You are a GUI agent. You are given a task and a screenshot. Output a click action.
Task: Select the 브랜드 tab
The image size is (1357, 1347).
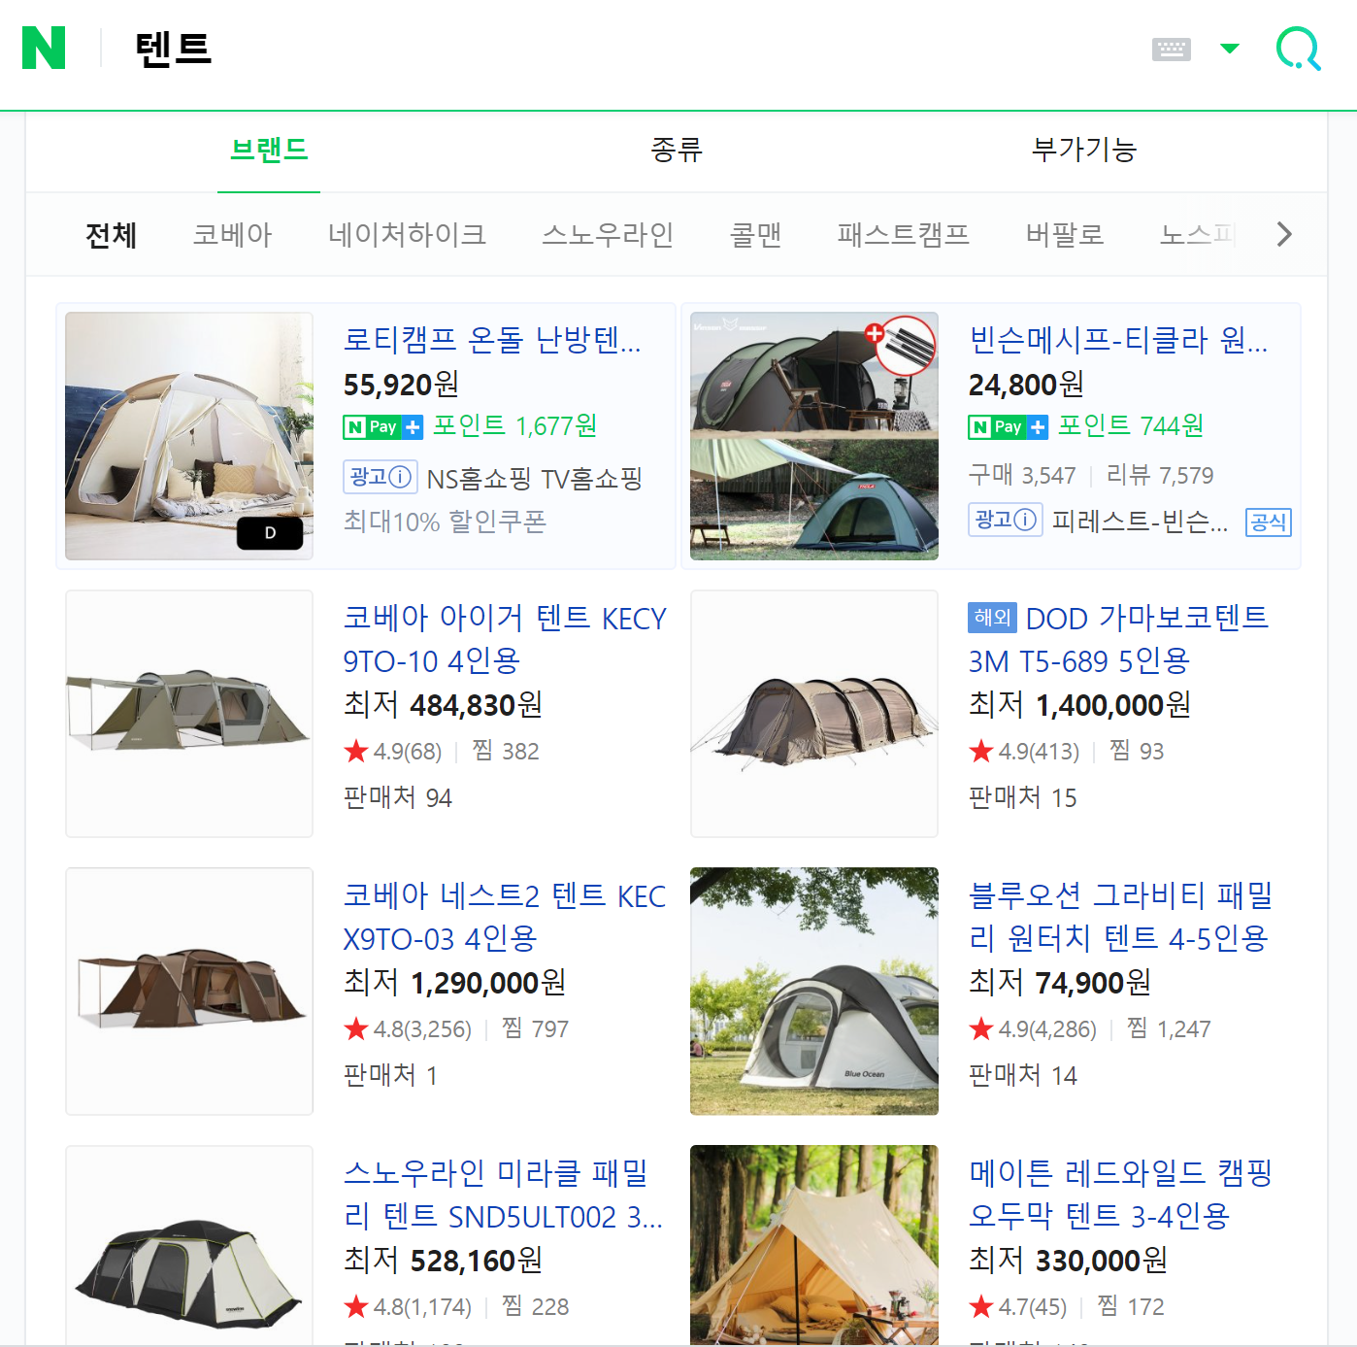269,151
